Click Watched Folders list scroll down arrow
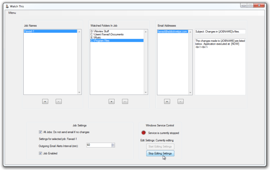This screenshot has width=270, height=170. click(x=146, y=92)
